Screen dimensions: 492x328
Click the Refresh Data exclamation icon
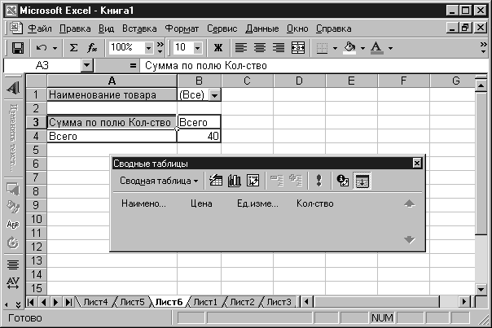(x=319, y=181)
